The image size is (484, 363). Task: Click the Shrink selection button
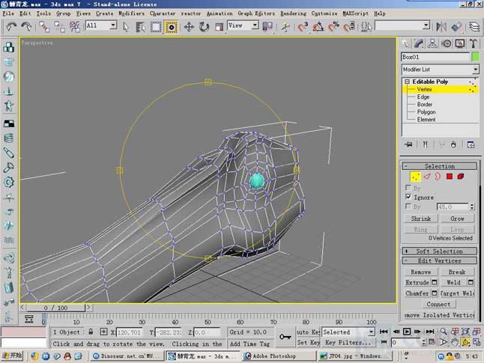tap(421, 219)
